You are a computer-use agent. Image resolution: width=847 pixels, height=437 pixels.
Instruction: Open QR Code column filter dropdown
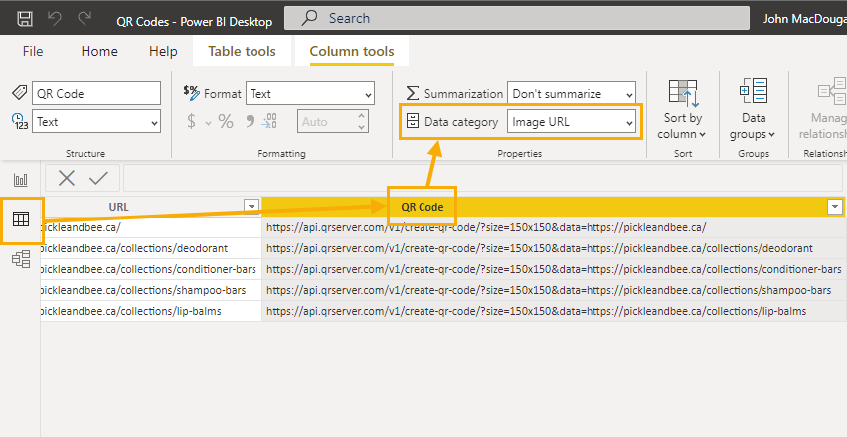click(x=835, y=207)
